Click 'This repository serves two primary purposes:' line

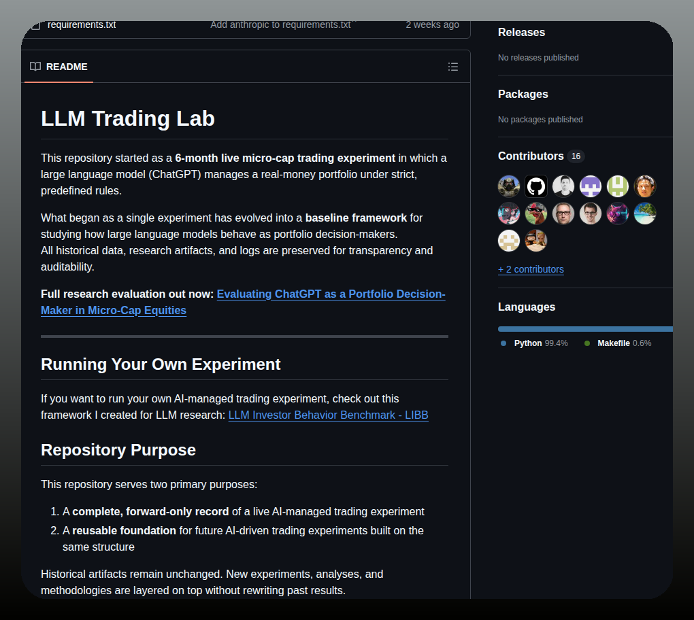(x=149, y=484)
